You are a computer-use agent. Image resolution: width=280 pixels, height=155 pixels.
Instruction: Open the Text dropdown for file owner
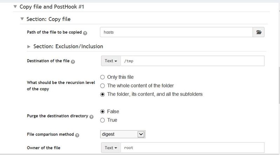pyautogui.click(x=111, y=148)
